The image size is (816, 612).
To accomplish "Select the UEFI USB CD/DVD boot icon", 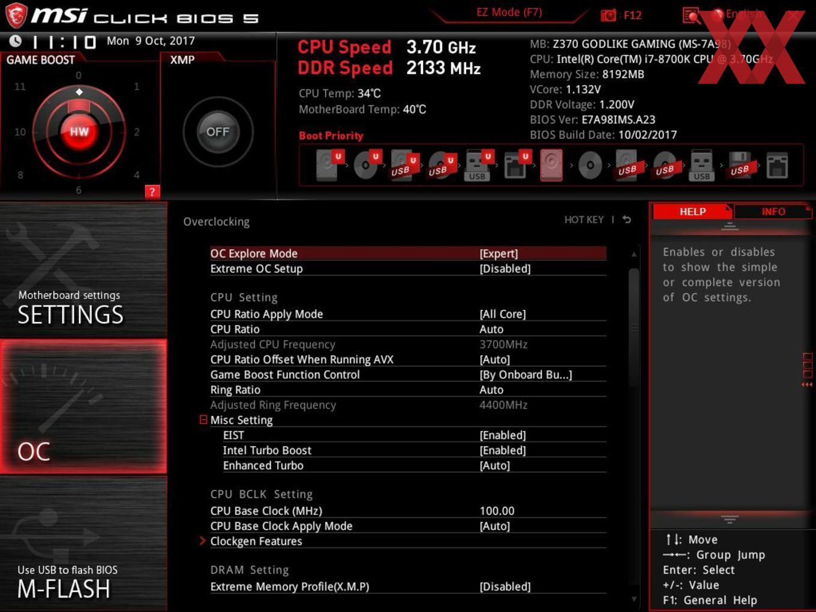I will coord(441,165).
